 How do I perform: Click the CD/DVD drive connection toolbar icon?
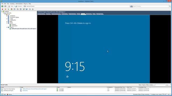(30, 9)
